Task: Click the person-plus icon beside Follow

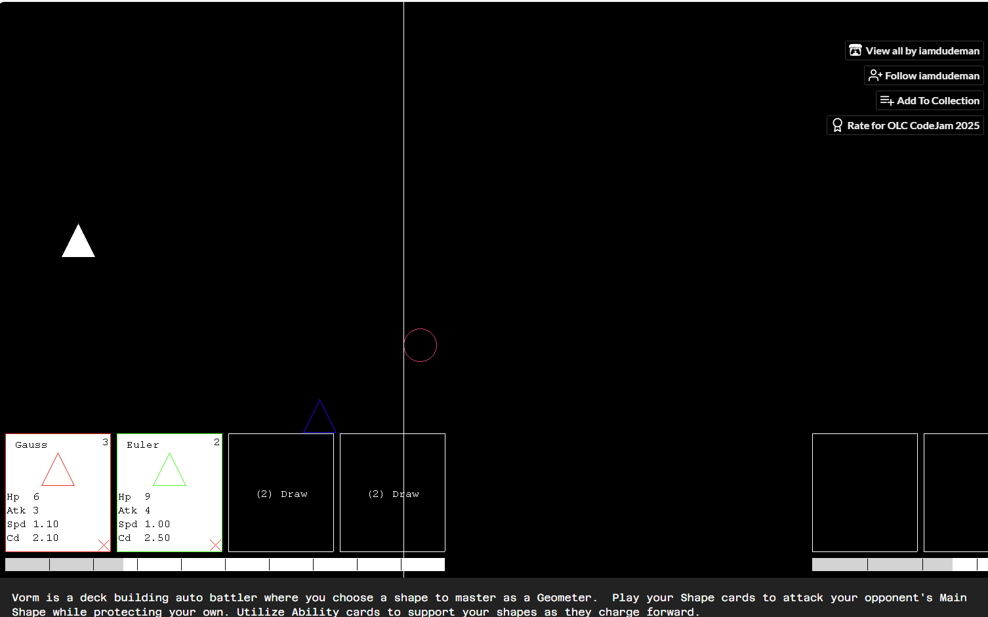Action: (x=875, y=75)
